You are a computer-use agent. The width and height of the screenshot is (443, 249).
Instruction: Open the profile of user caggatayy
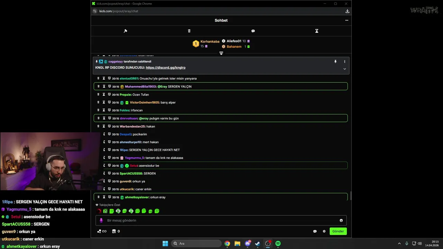click(116, 62)
